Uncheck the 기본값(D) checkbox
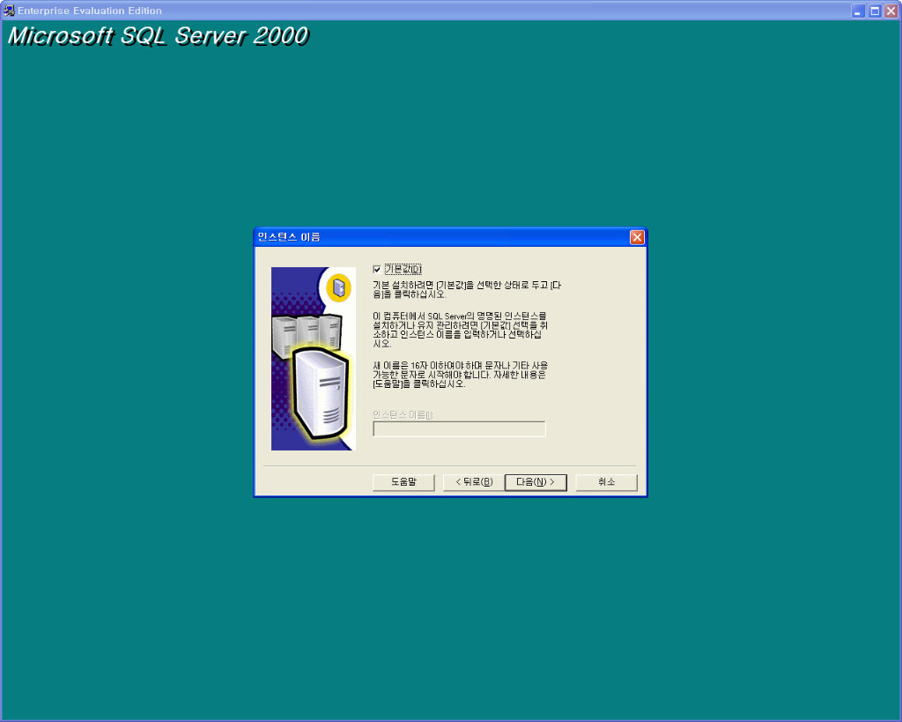 point(377,270)
